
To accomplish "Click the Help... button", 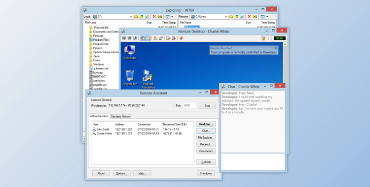I will pyautogui.click(x=142, y=173).
